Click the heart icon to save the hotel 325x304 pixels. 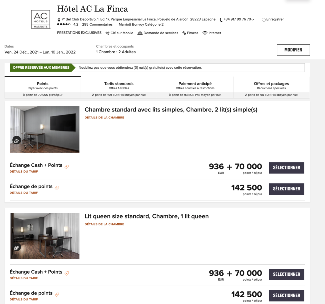click(263, 20)
